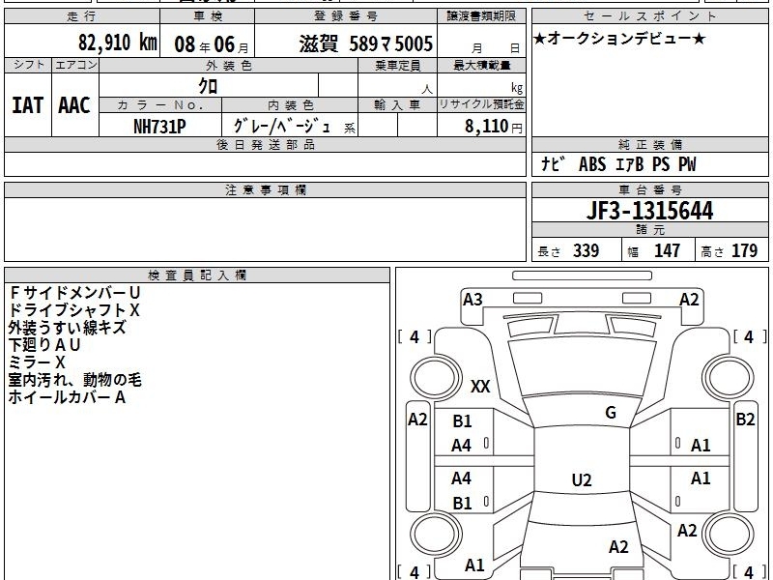The height and width of the screenshot is (580, 773).
Task: Click inspector note ホイールカバーA
Action: click(67, 397)
